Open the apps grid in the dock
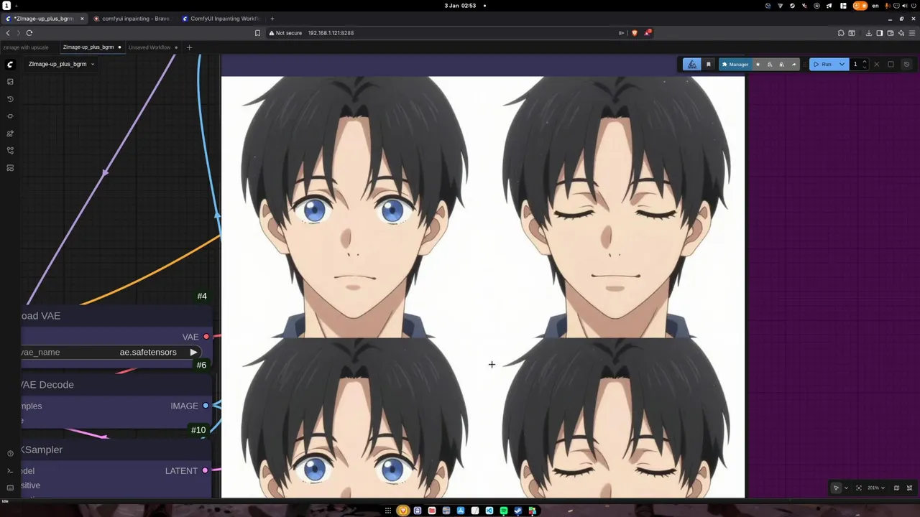 coord(389,511)
